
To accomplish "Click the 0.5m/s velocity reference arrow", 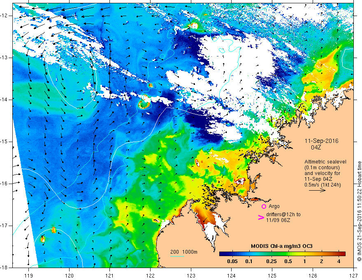I will tap(317, 190).
